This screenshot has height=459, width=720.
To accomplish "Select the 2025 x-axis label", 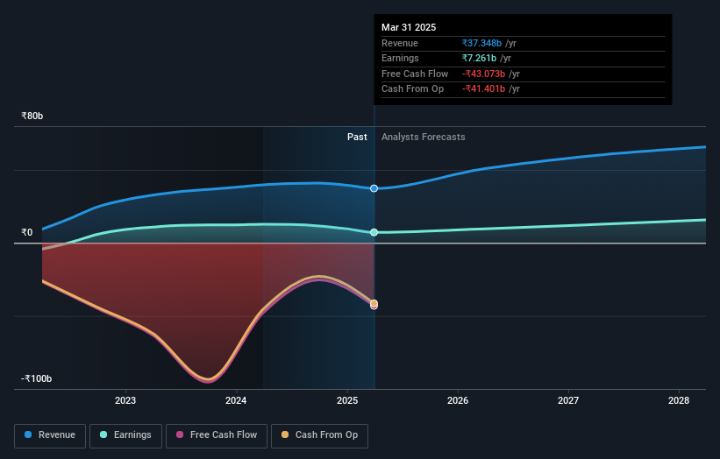I will tap(347, 400).
